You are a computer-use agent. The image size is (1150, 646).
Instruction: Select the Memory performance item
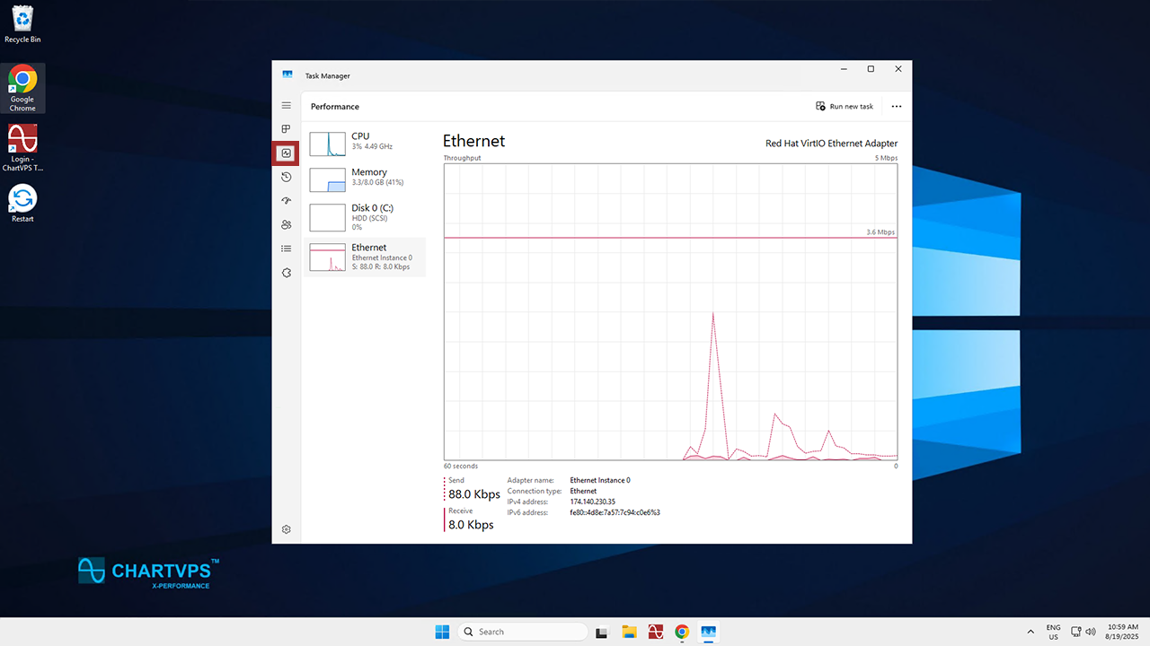tap(328, 179)
